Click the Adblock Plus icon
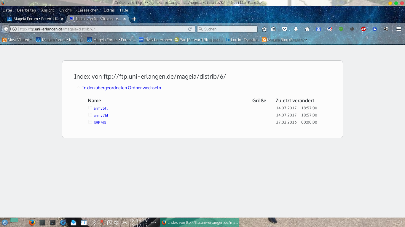This screenshot has height=227, width=405. click(363, 29)
